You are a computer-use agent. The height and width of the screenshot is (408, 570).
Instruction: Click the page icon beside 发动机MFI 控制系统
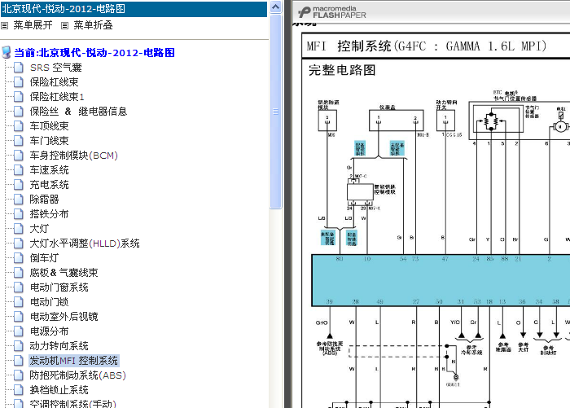click(19, 361)
